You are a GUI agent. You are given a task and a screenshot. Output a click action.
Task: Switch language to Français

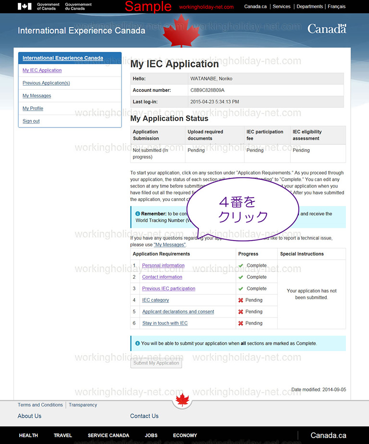point(336,7)
